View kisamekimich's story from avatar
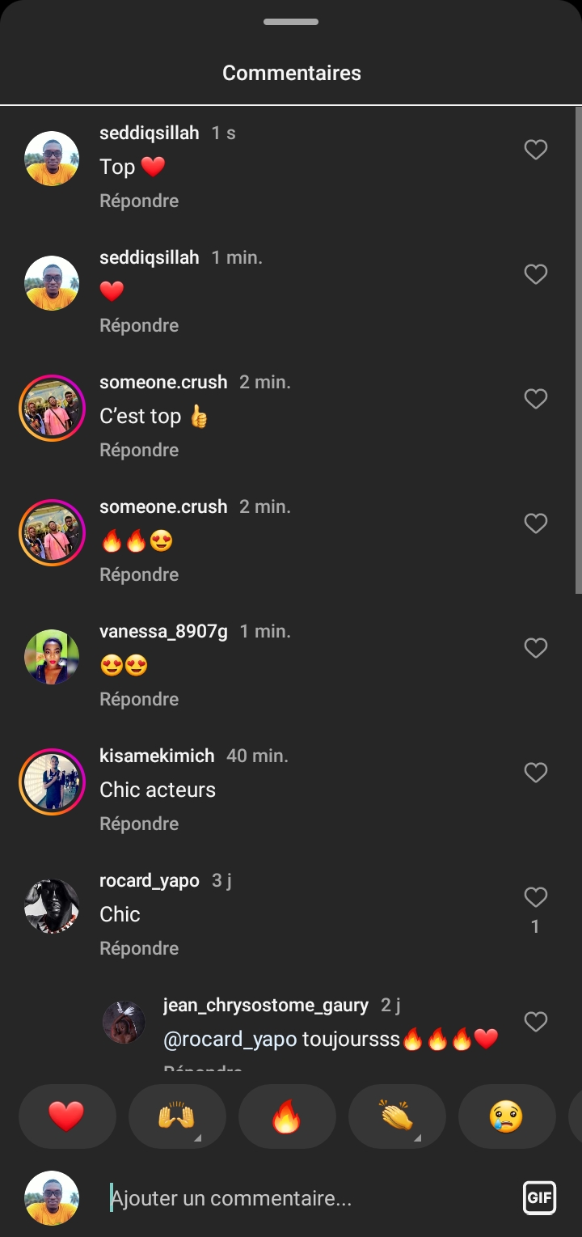582x1237 pixels. tap(52, 782)
